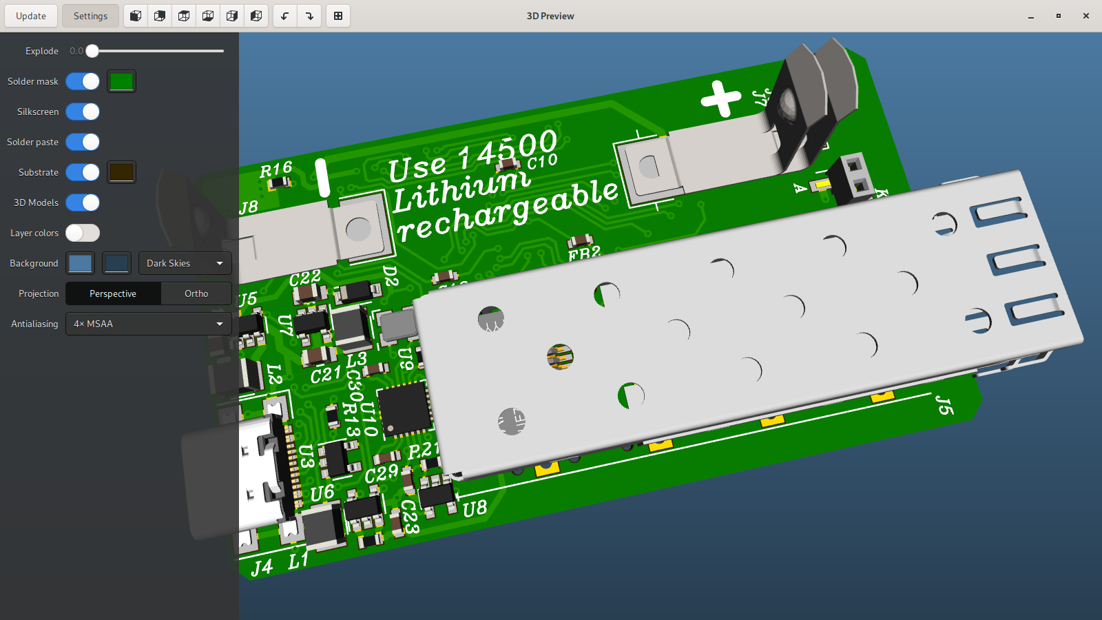Viewport: 1102px width, 620px height.
Task: Rotate the board view counter-clockwise
Action: click(x=285, y=16)
